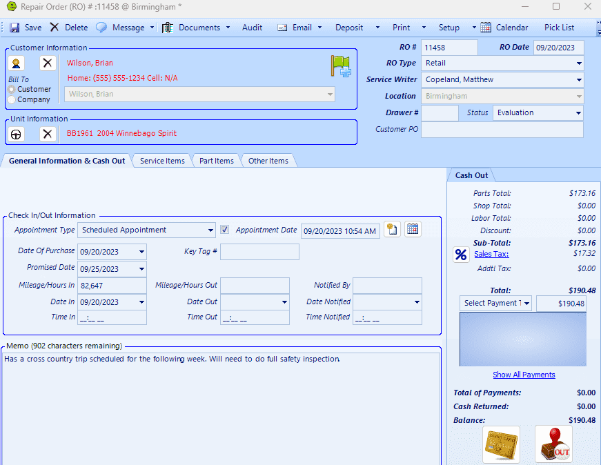The width and height of the screenshot is (601, 465).
Task: Click the Notified By field
Action: [x=387, y=286]
